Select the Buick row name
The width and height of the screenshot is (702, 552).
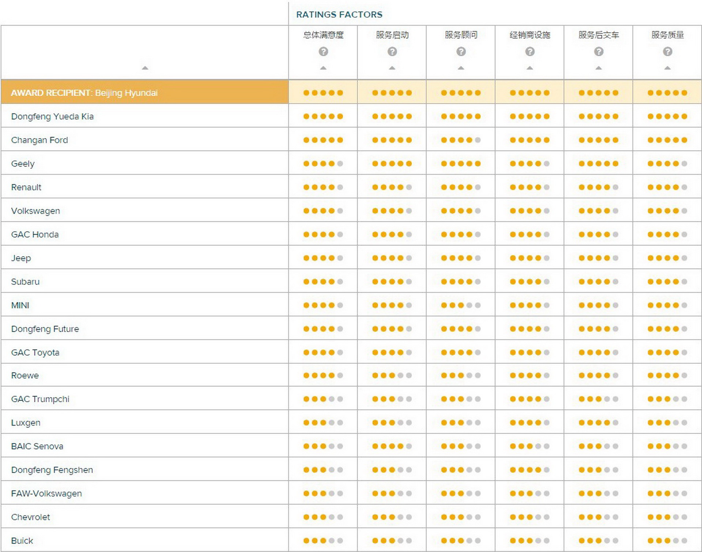pos(22,541)
